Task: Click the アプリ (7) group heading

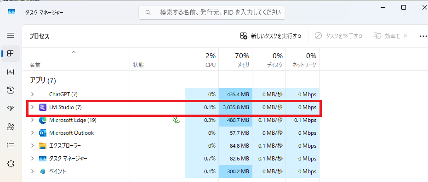Action: [x=43, y=81]
